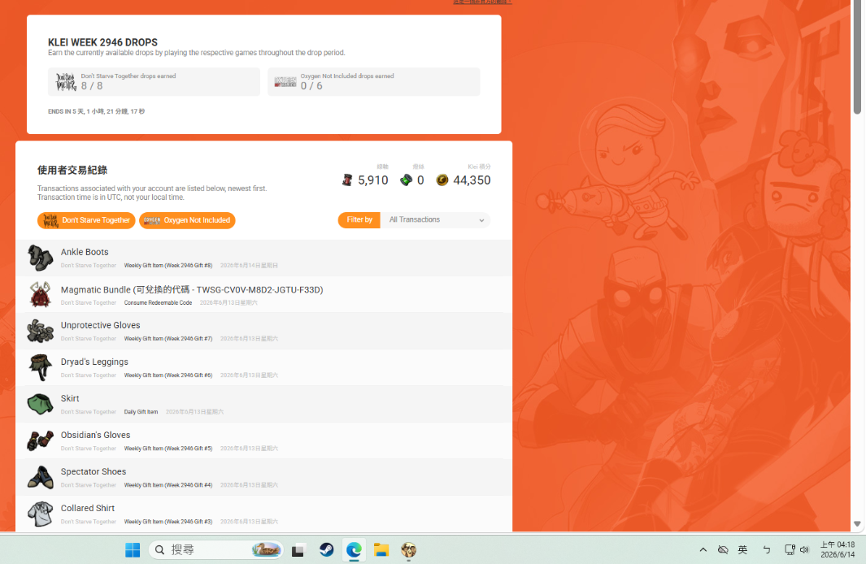
Task: Click the link above the drops panel
Action: coord(482,2)
